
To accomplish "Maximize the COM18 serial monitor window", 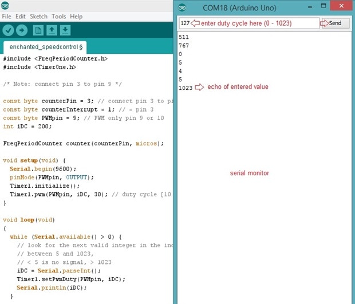I will click(x=324, y=6).
